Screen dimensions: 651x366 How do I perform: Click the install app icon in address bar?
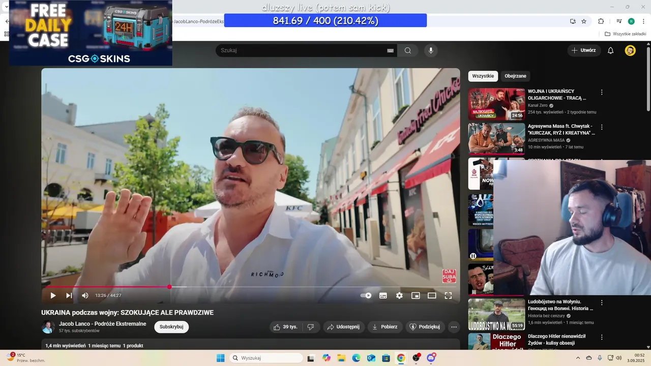point(573,21)
